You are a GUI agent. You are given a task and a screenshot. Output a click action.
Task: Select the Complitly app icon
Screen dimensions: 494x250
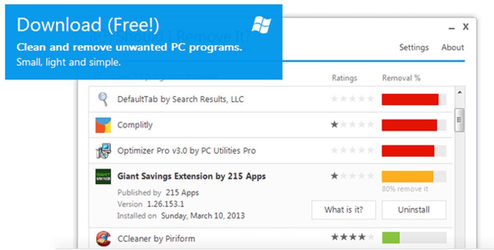[103, 125]
